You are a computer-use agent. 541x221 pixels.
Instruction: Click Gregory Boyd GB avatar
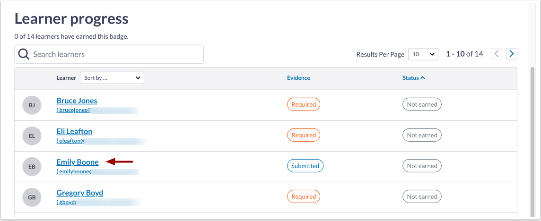32,197
